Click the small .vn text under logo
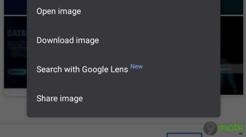The width and height of the screenshot is (246, 137). 240,134
